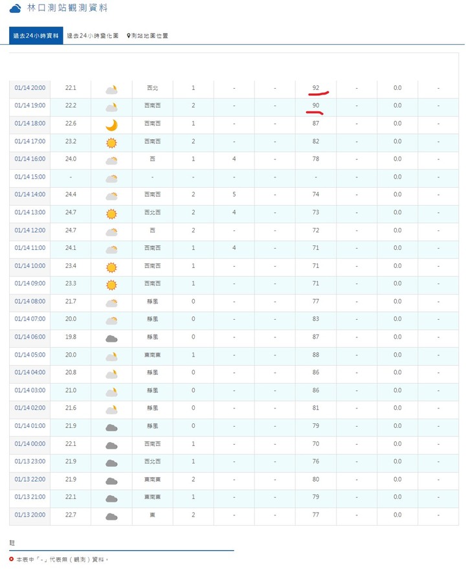
Task: Click the weather icon in the 01/14 11:00 row
Action: [111, 249]
